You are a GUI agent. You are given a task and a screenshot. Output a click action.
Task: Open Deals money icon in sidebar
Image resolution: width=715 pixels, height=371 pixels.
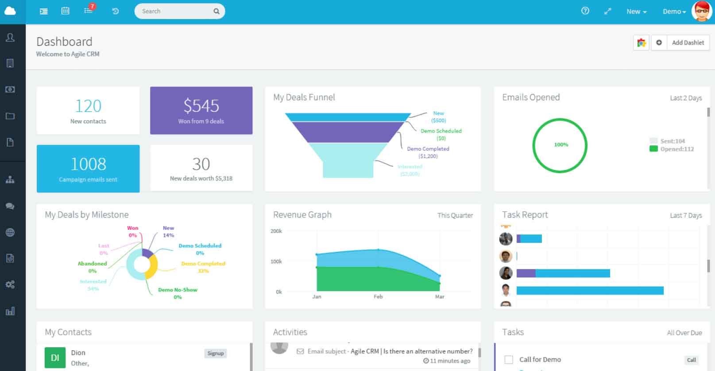click(x=10, y=90)
